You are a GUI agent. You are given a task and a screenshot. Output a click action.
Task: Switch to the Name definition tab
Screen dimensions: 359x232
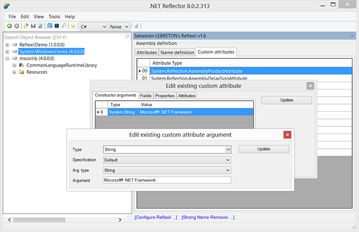(177, 53)
